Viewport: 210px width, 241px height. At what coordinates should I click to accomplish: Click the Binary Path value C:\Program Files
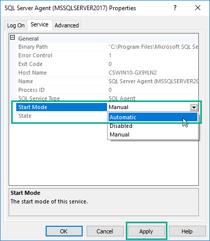(x=153, y=47)
